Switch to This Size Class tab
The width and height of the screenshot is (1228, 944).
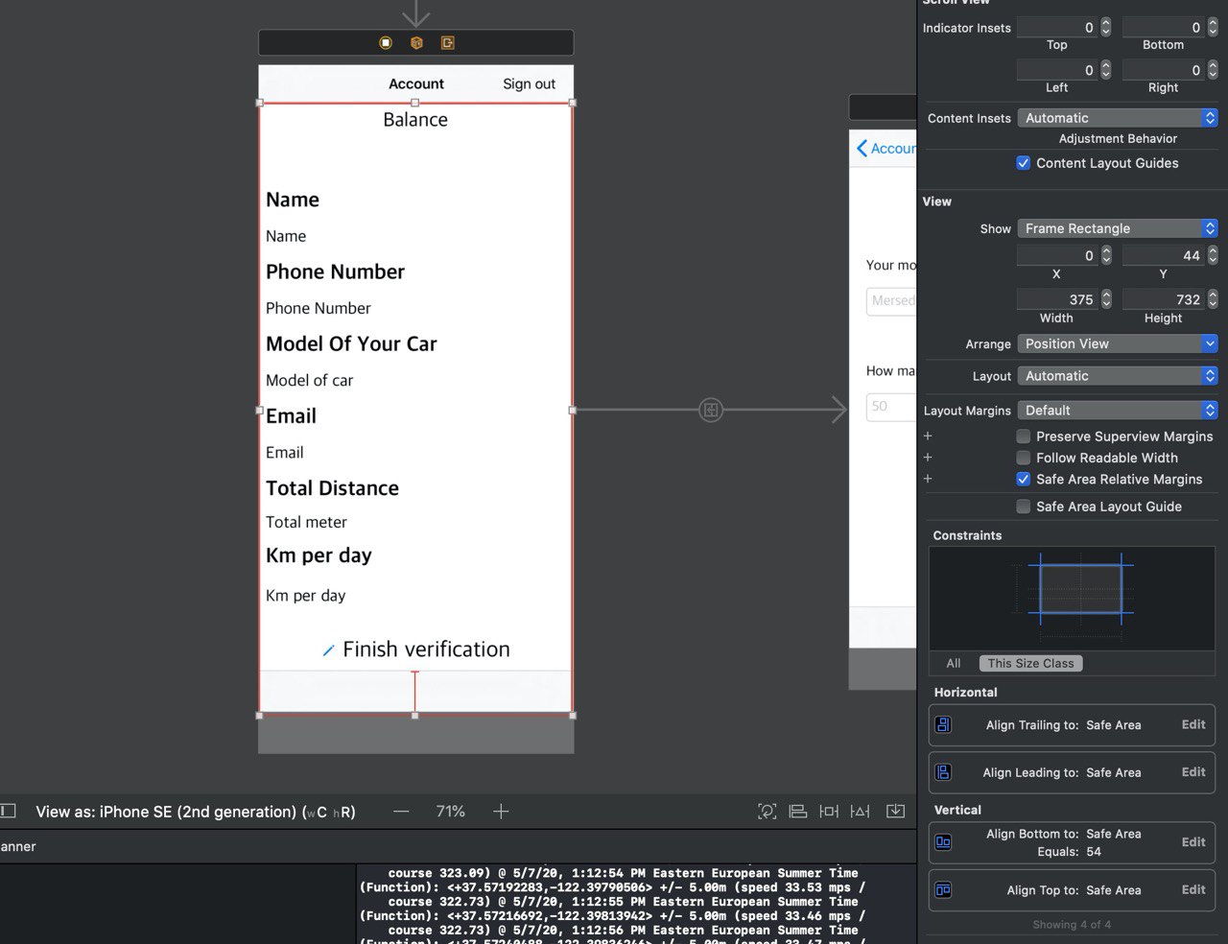(1030, 663)
